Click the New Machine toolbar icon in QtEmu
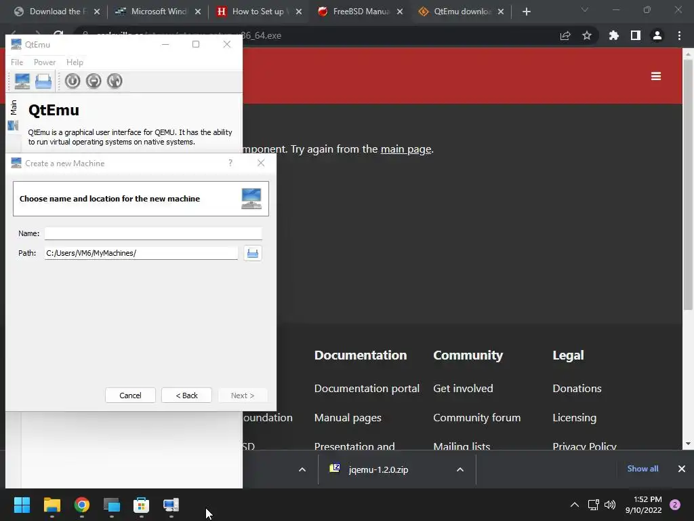The height and width of the screenshot is (521, 694). coord(22,81)
